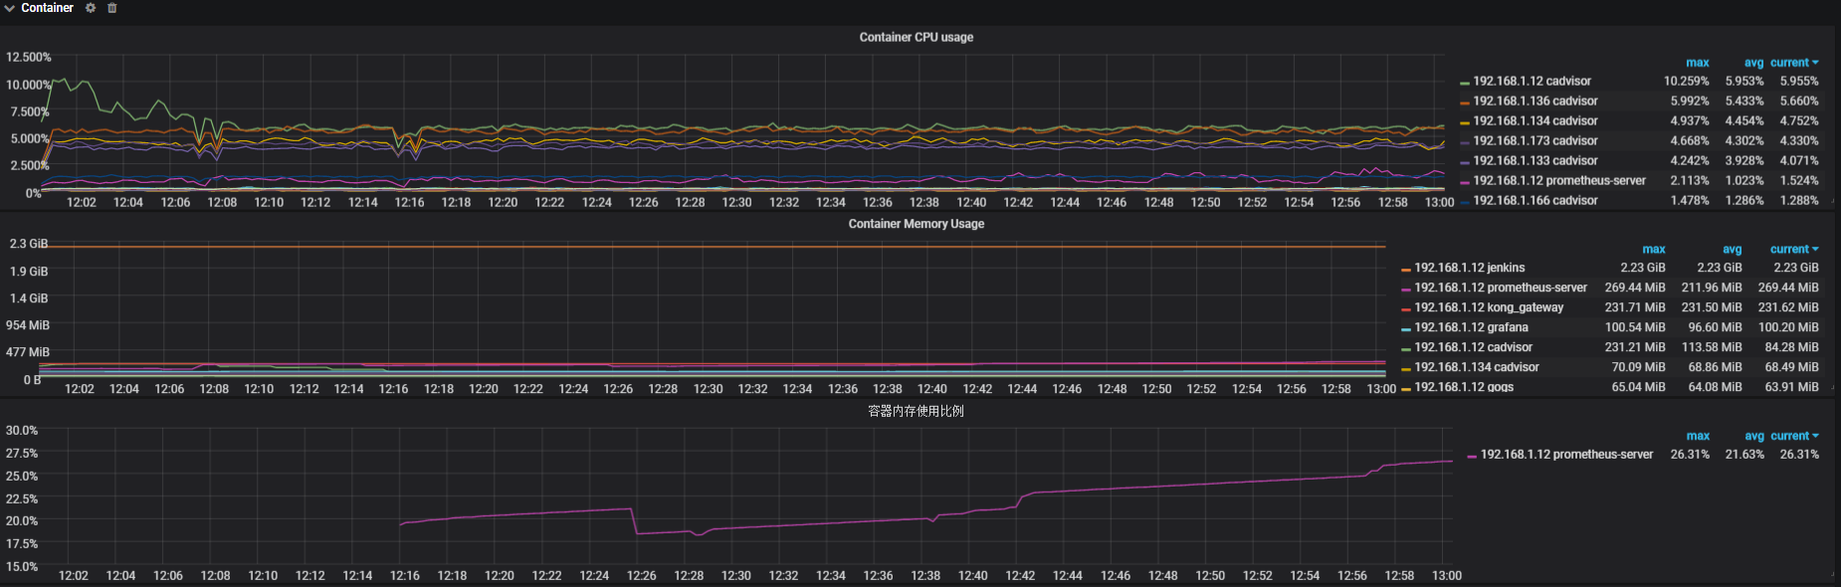Toggle 192.168.1.12 jenkins memory series

pyautogui.click(x=1469, y=269)
